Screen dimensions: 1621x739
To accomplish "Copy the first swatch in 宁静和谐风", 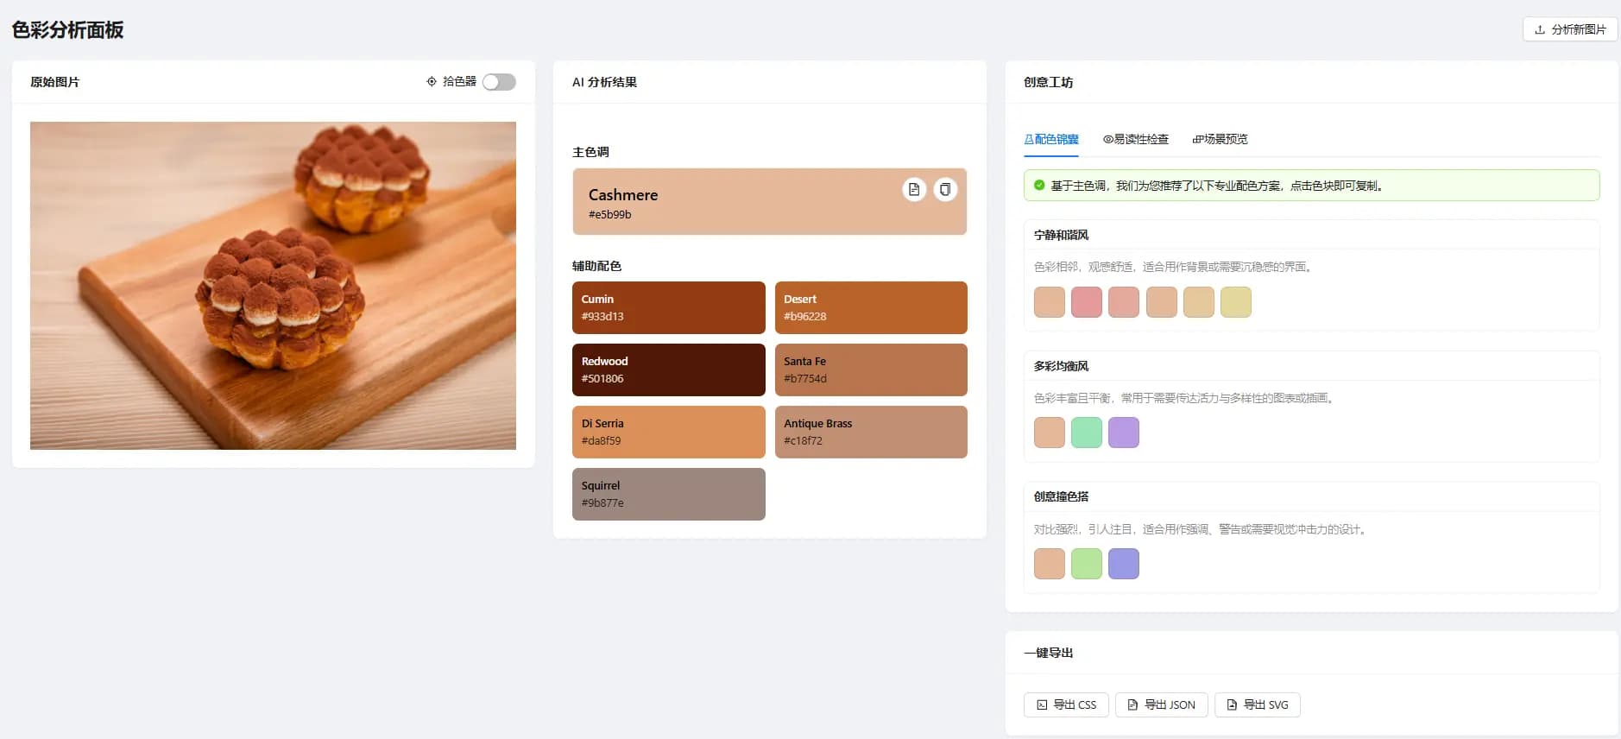I will click(1050, 302).
